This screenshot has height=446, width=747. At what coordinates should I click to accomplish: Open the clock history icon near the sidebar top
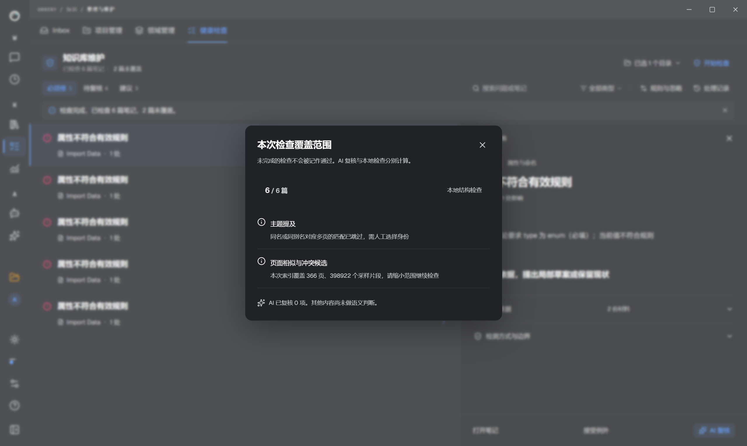point(14,79)
